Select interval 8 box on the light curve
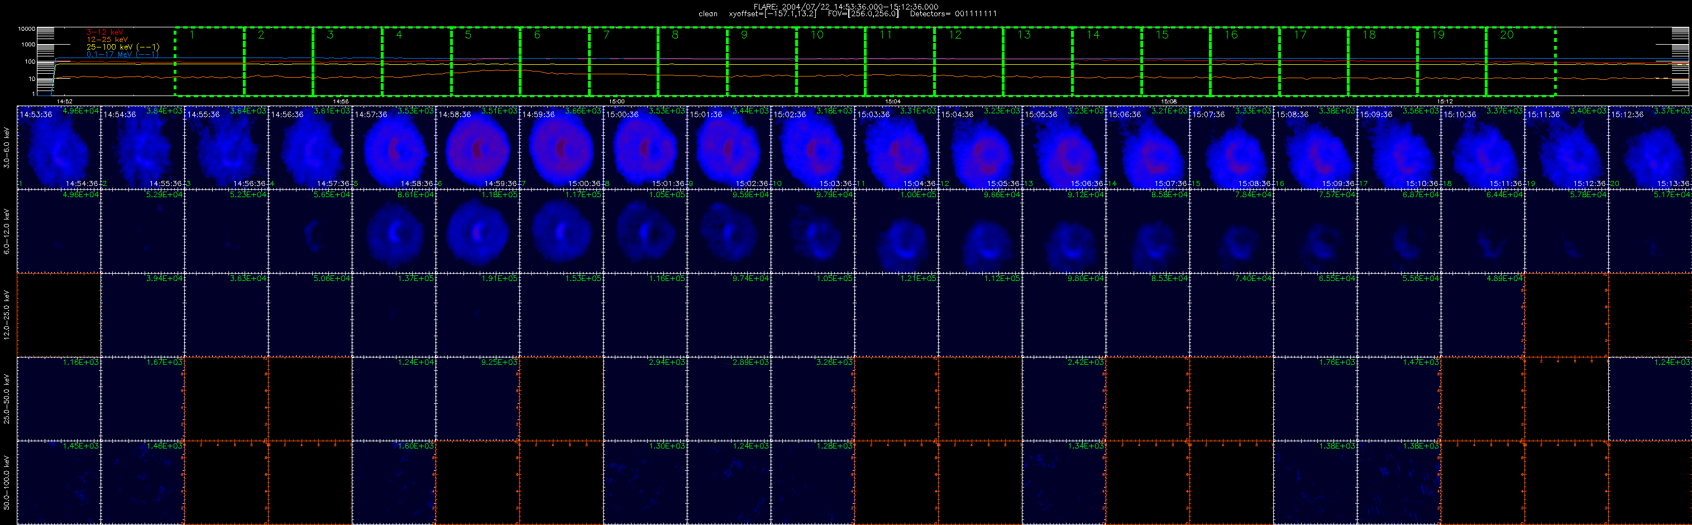Image resolution: width=1692 pixels, height=525 pixels. click(692, 62)
